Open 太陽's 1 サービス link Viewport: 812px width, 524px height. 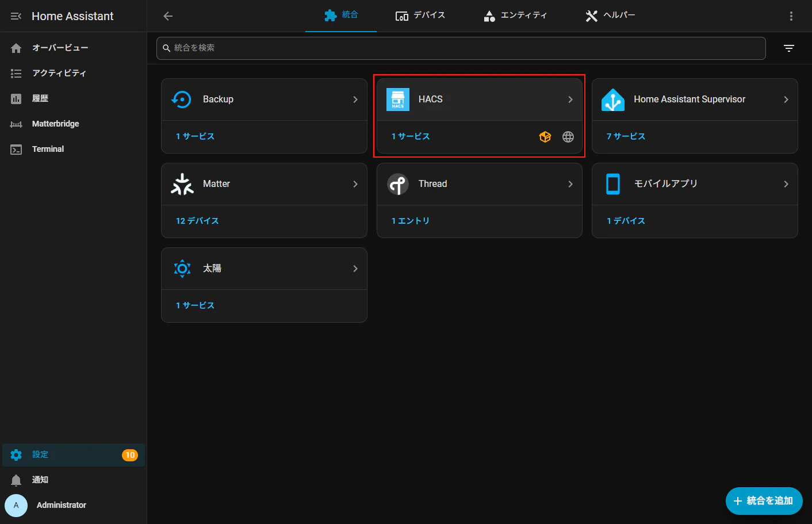pyautogui.click(x=196, y=306)
